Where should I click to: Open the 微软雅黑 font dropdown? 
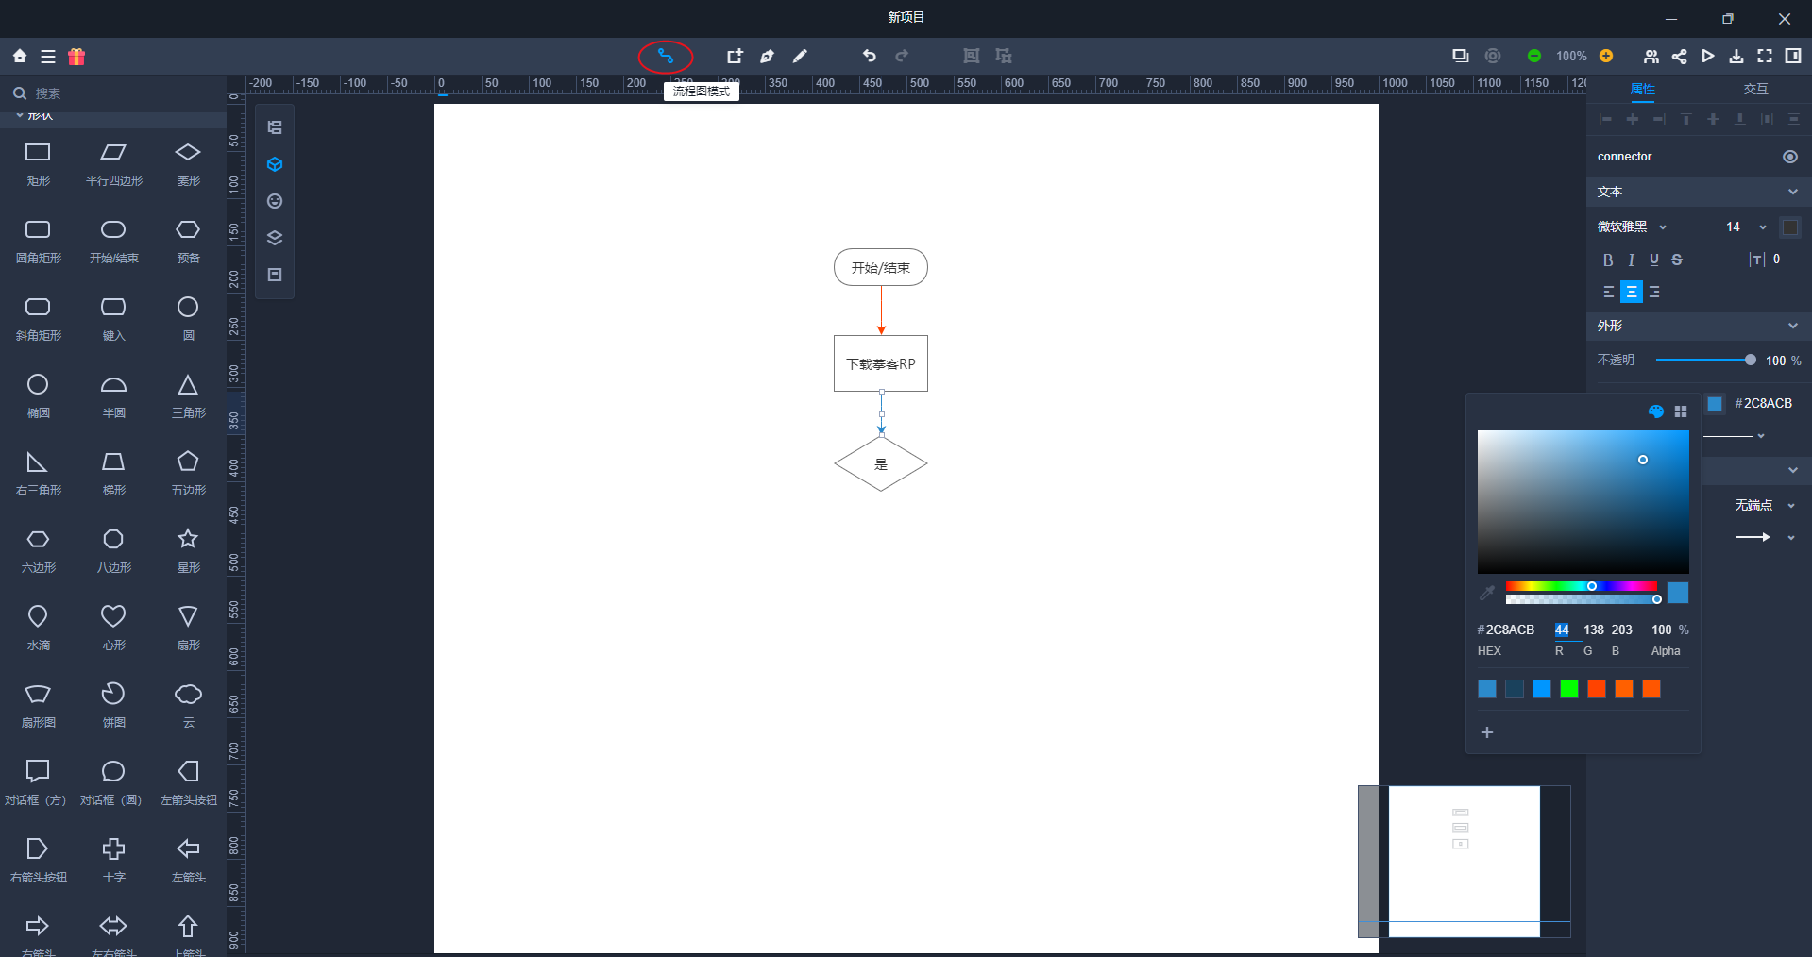(x=1632, y=227)
